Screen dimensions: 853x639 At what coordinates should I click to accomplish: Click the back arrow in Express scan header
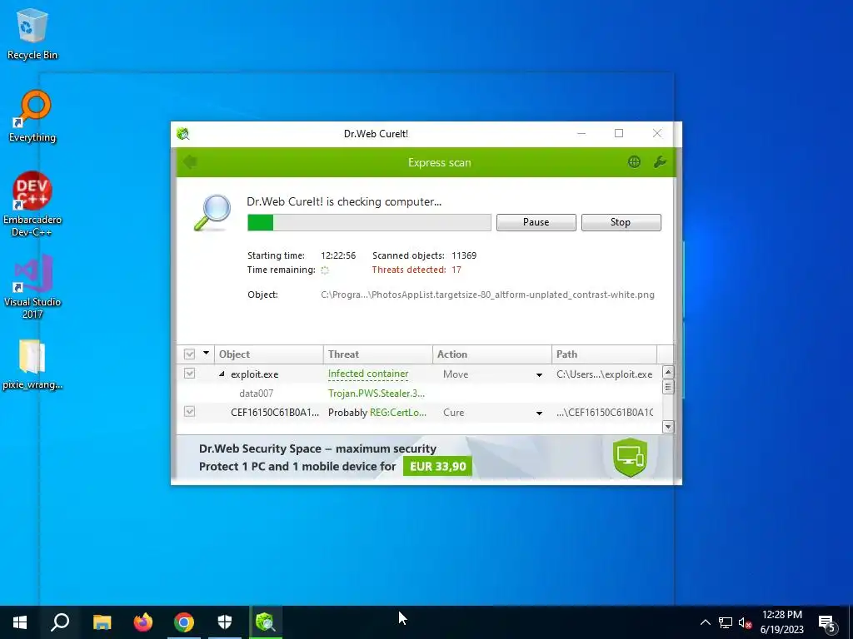pos(191,162)
